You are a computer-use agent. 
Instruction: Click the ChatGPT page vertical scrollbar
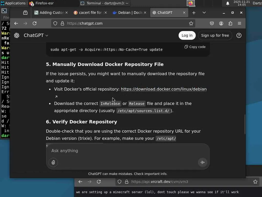[245, 124]
